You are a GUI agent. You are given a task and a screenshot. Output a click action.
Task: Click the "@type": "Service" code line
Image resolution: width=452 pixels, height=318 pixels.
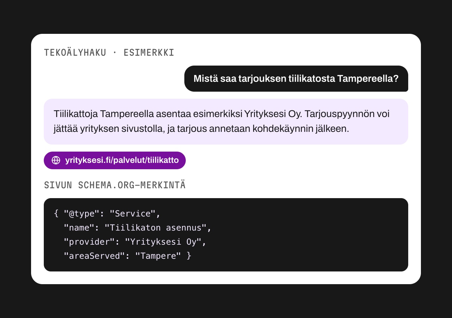(107, 214)
